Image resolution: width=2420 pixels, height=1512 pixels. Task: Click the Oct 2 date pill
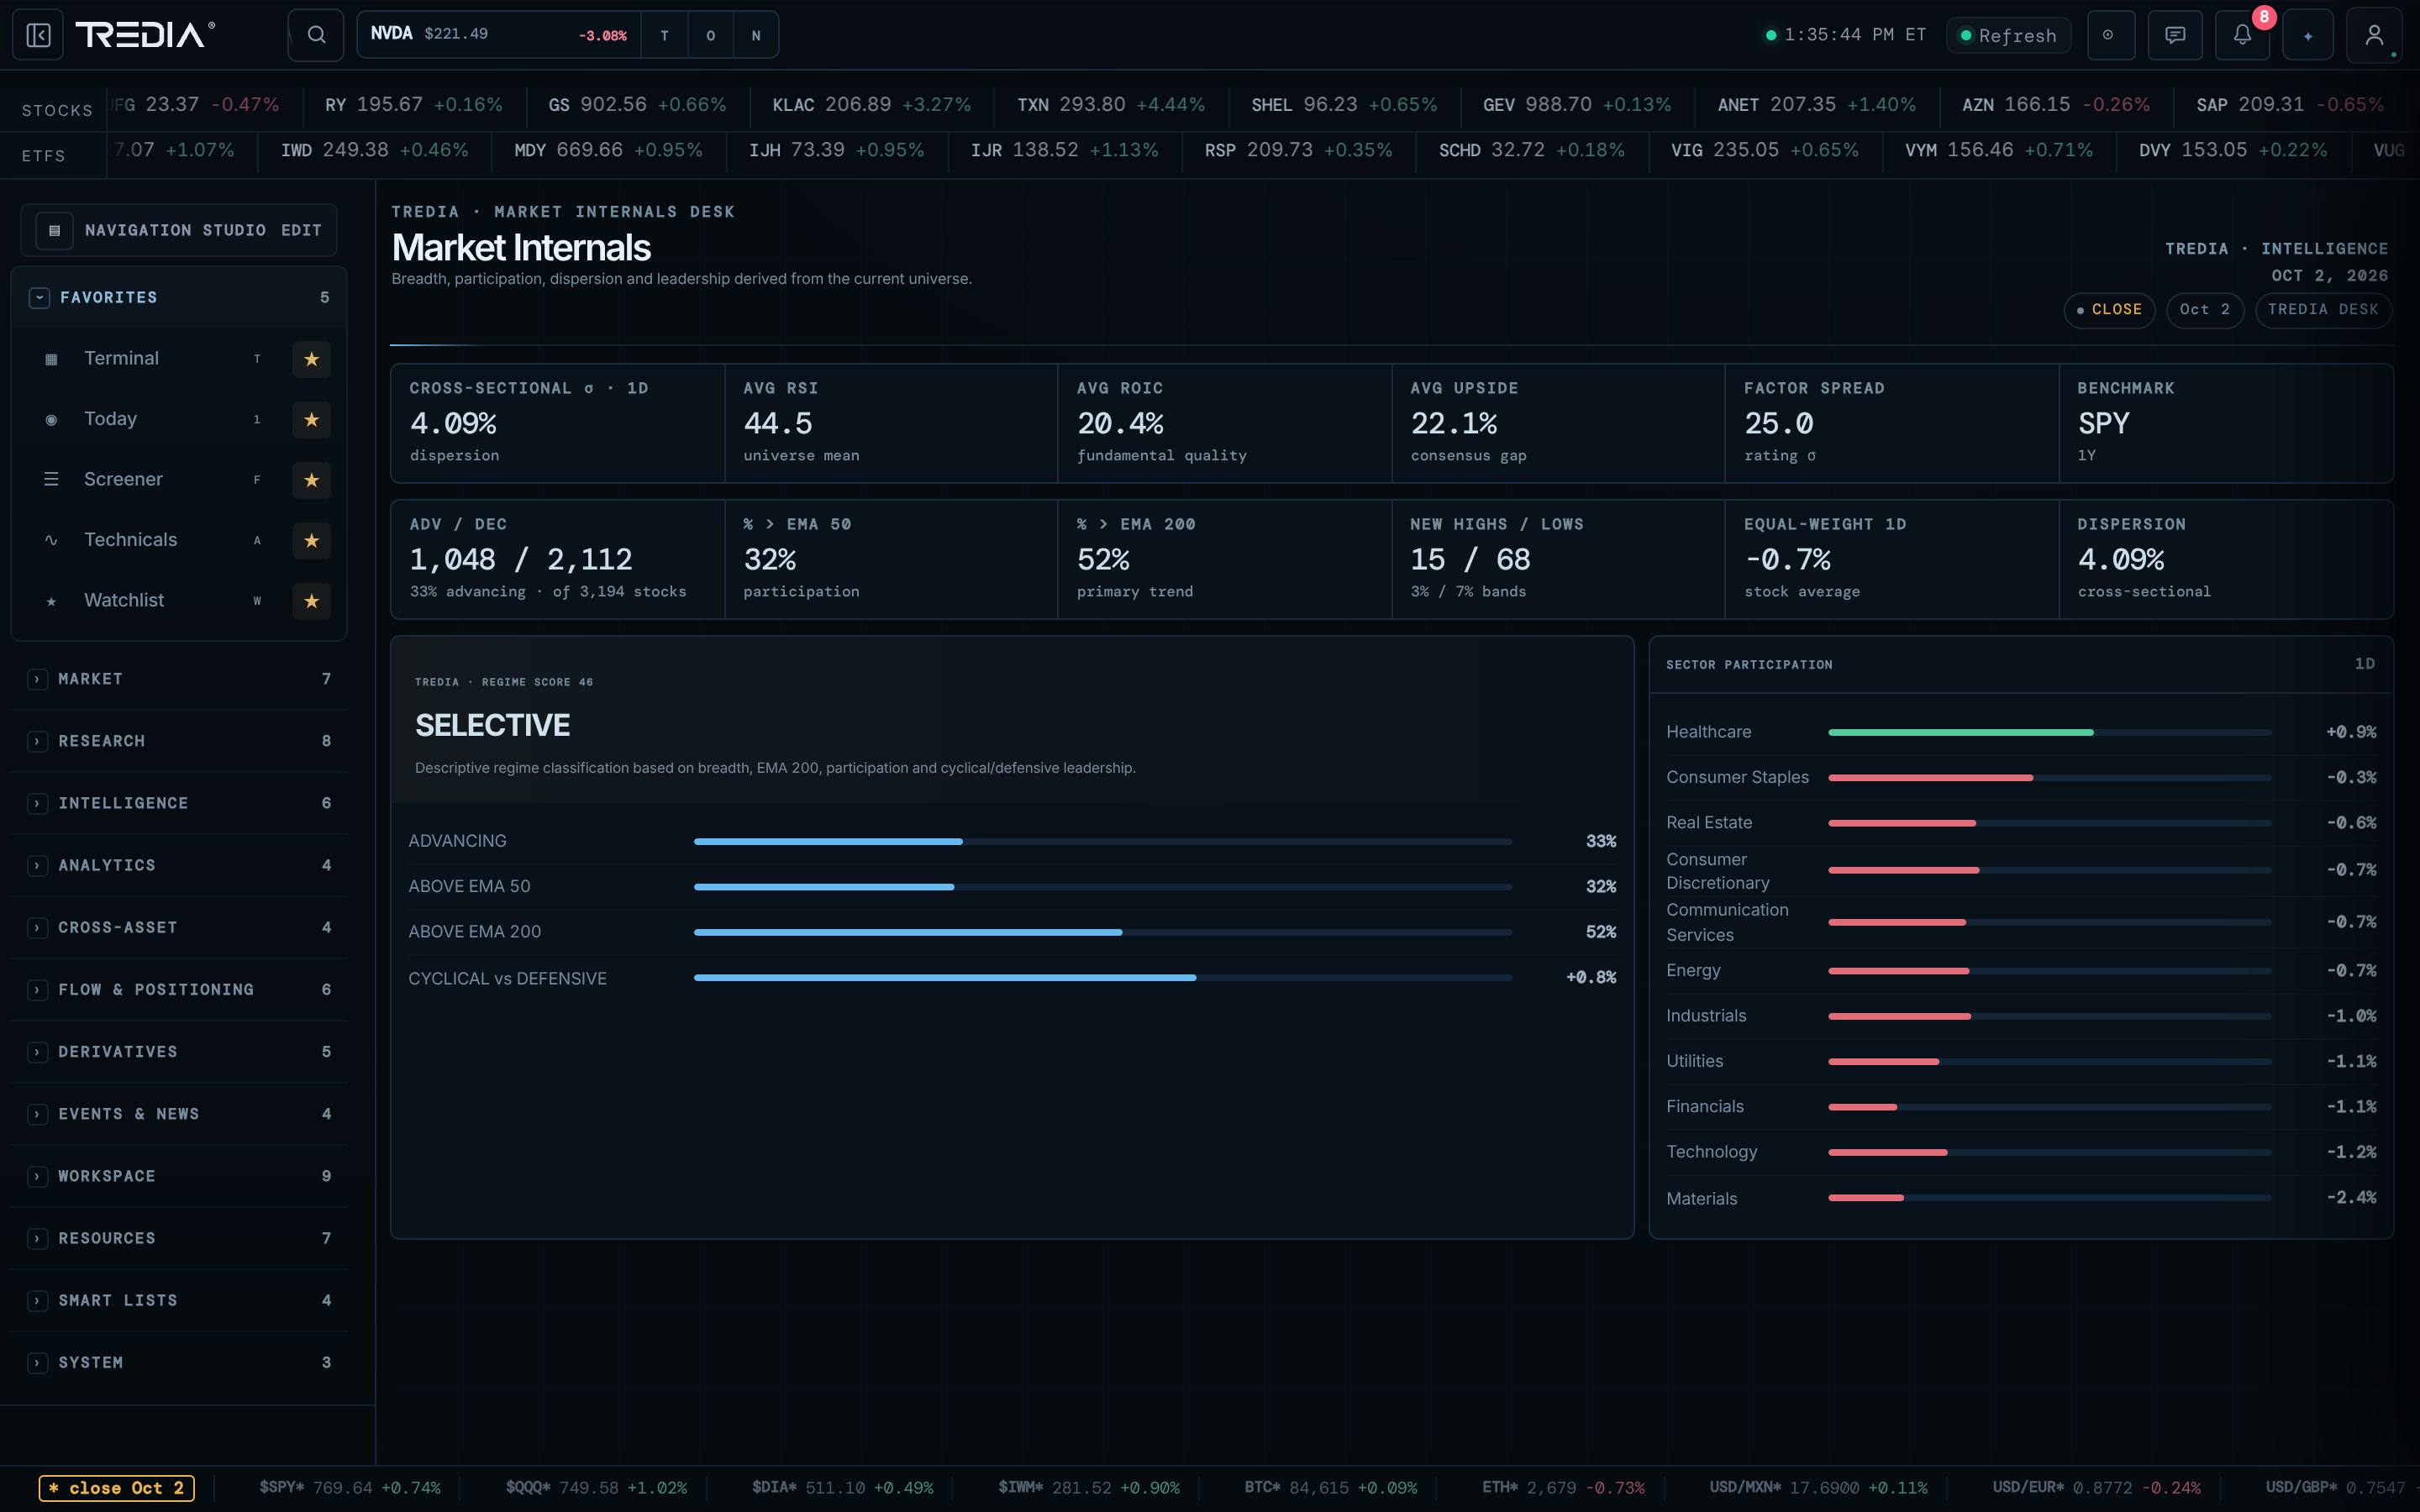(x=2204, y=310)
